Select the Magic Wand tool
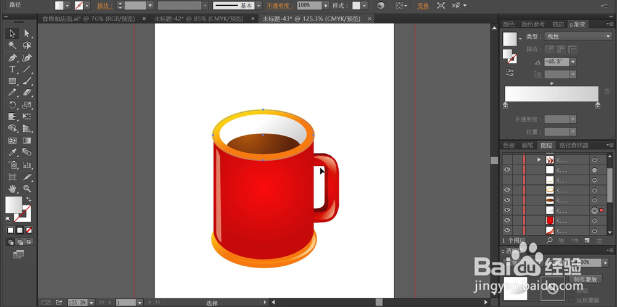 [12, 45]
